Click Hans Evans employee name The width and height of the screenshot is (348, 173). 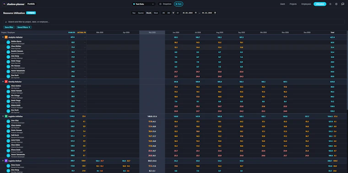(16, 165)
